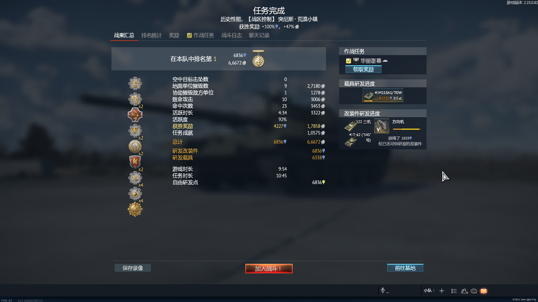Open the squad list icon
538x302 pixels.
[454, 291]
